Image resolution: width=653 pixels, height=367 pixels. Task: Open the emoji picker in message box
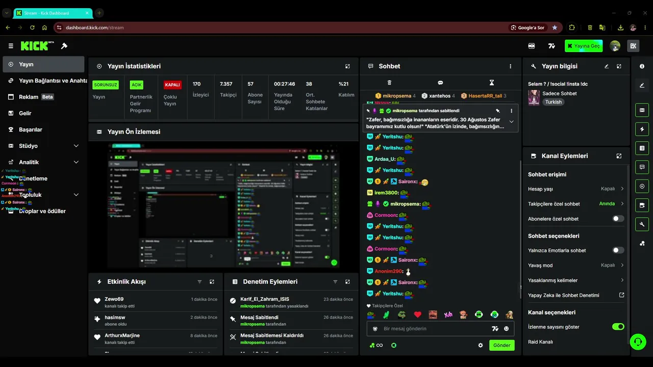click(506, 329)
